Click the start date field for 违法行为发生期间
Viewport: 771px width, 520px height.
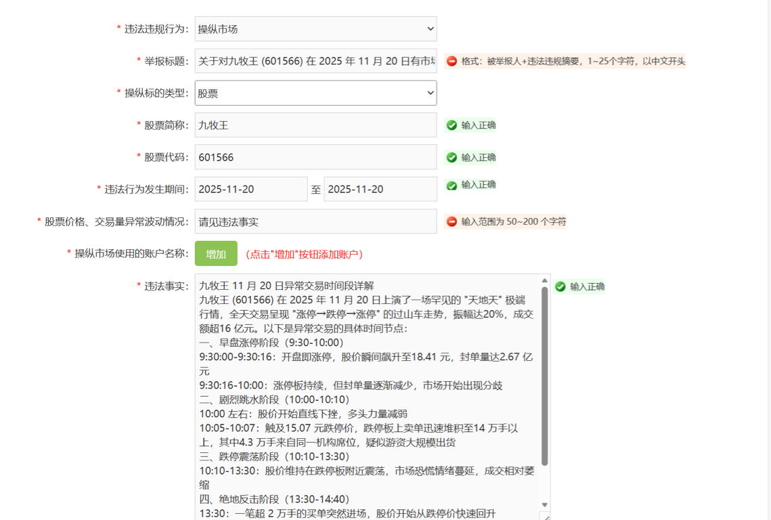click(251, 189)
